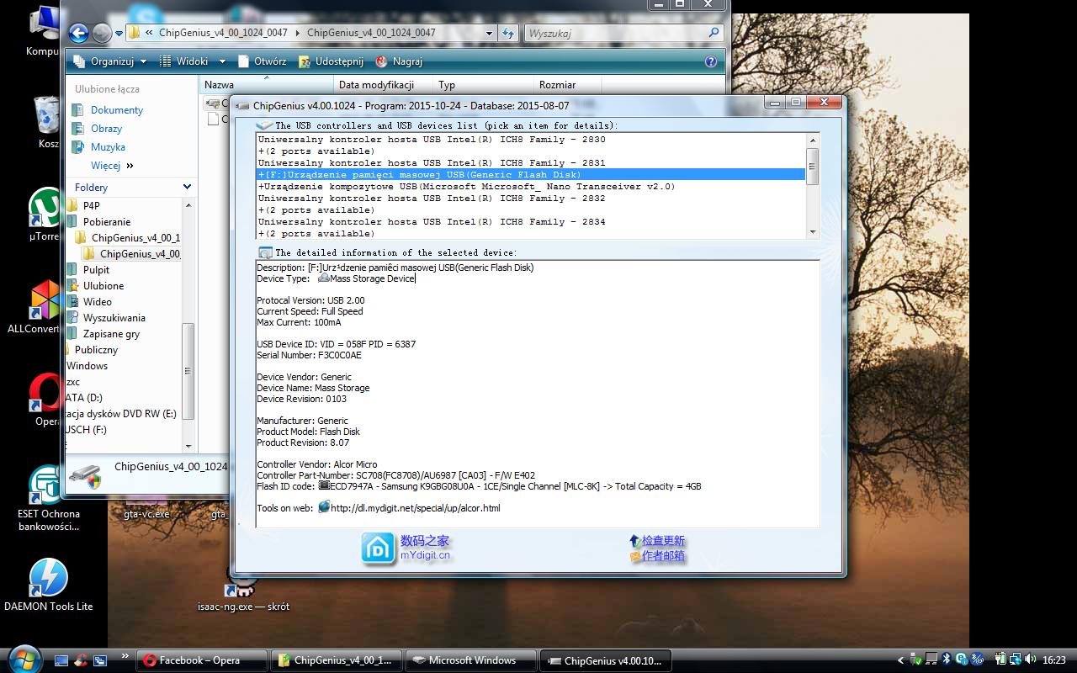Select the Generic Flash Disk device row
This screenshot has height=673, width=1077.
[x=531, y=175]
